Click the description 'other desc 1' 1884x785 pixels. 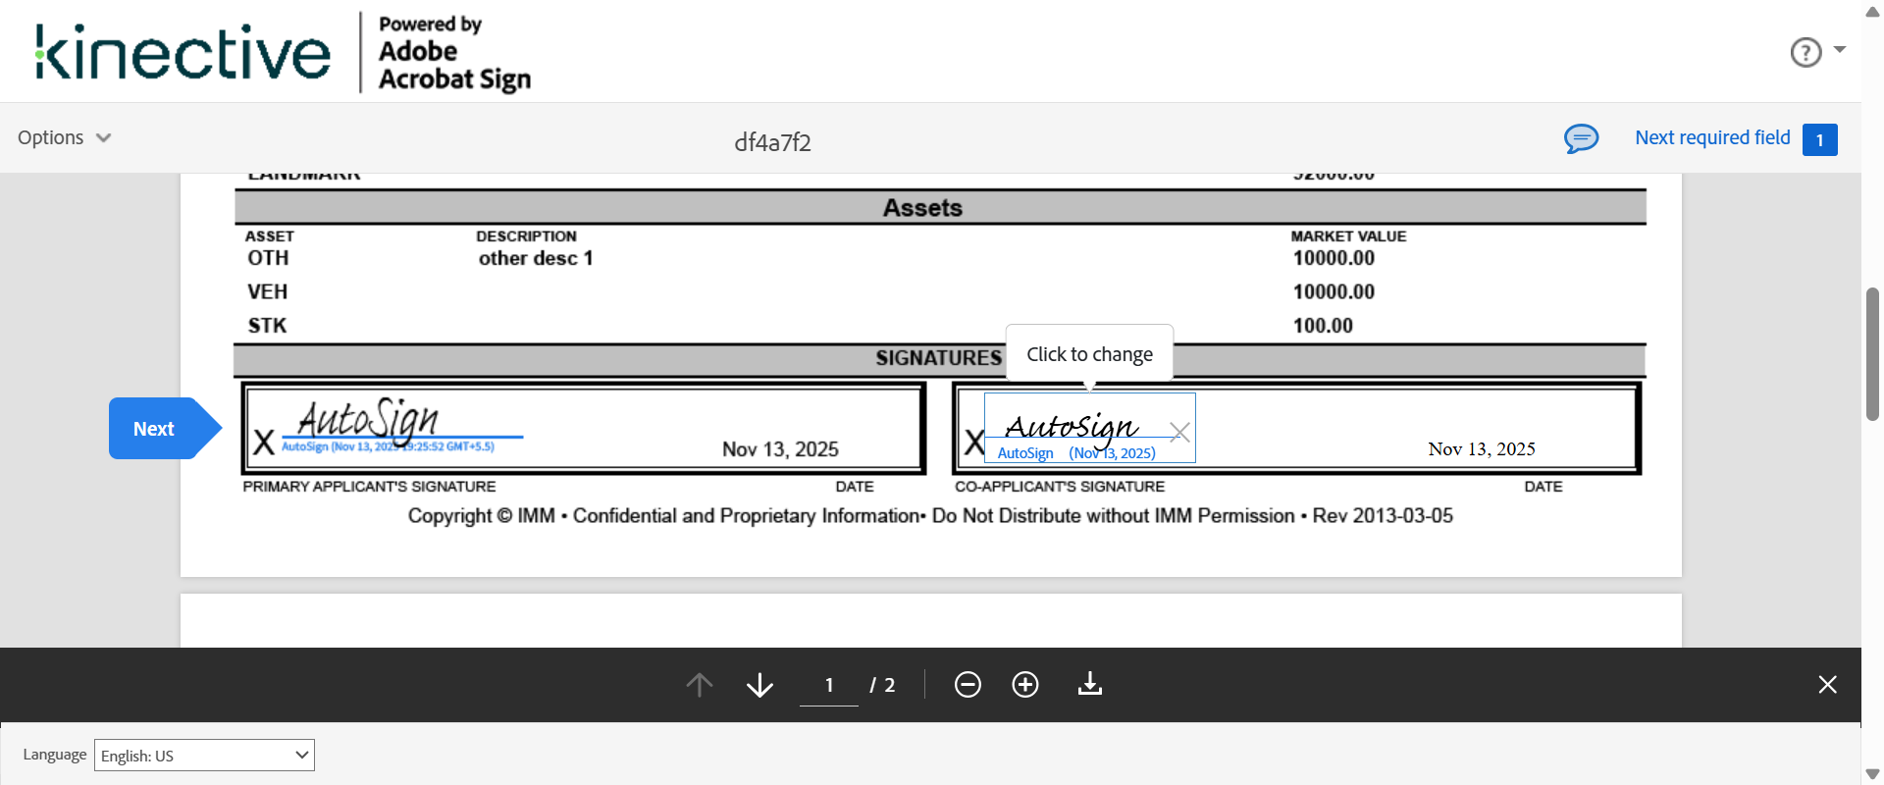pyautogui.click(x=536, y=258)
